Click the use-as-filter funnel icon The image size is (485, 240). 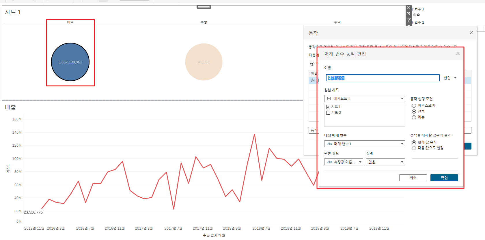click(x=408, y=20)
